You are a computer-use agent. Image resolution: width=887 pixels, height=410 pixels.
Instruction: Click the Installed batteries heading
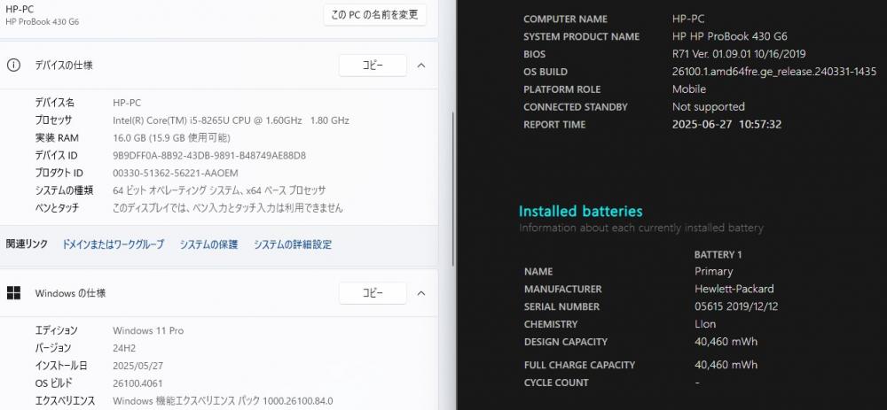[x=580, y=212]
